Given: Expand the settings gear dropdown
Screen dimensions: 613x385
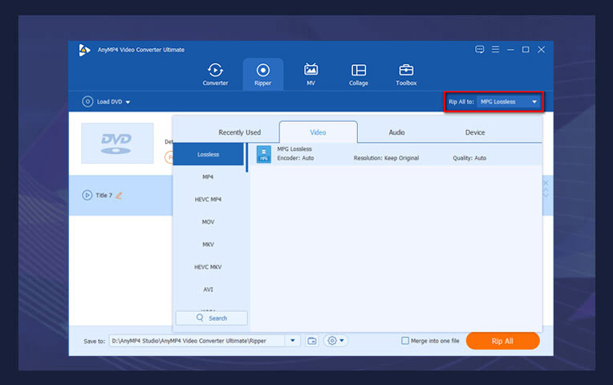Looking at the screenshot, I should pos(335,341).
